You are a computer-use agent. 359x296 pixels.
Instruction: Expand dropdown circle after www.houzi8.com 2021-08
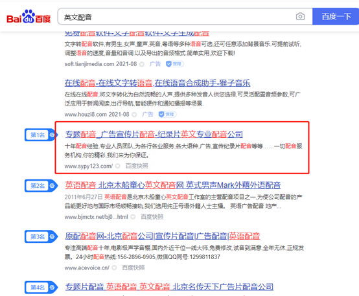pos(134,115)
